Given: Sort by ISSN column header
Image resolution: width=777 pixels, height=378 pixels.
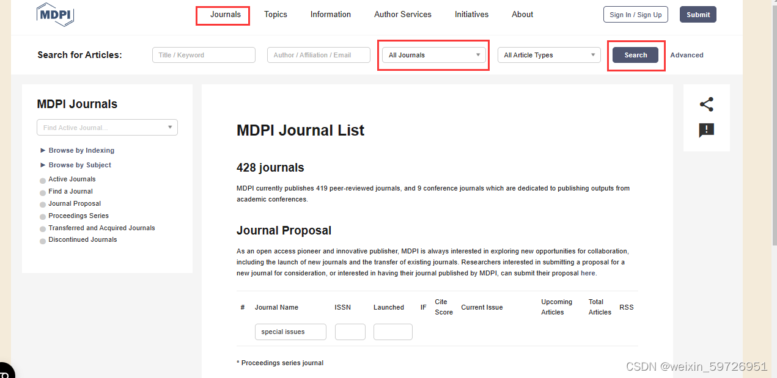Looking at the screenshot, I should pos(343,307).
